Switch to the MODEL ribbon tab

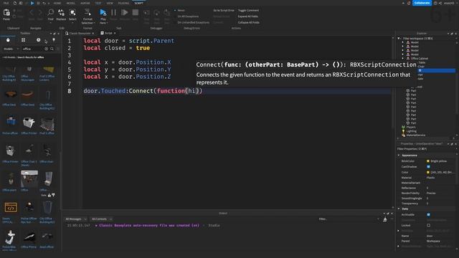click(x=70, y=3)
